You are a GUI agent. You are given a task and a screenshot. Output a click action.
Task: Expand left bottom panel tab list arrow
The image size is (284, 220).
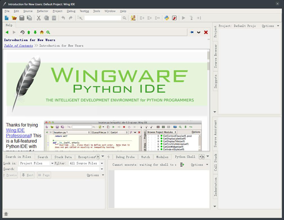[103, 156]
